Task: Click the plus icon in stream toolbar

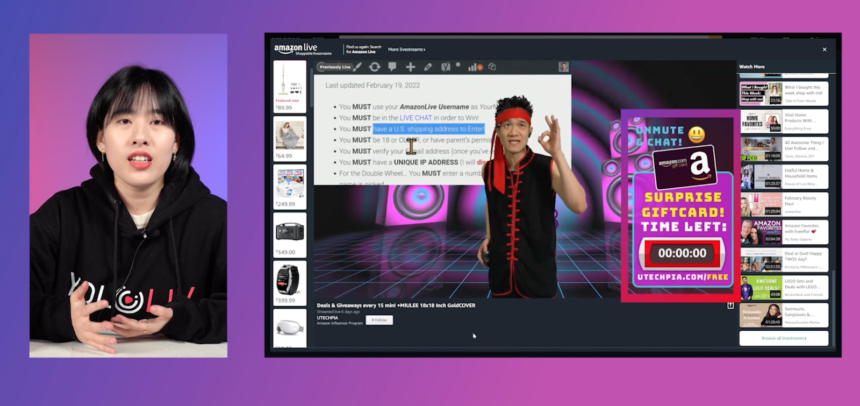Action: pyautogui.click(x=410, y=67)
